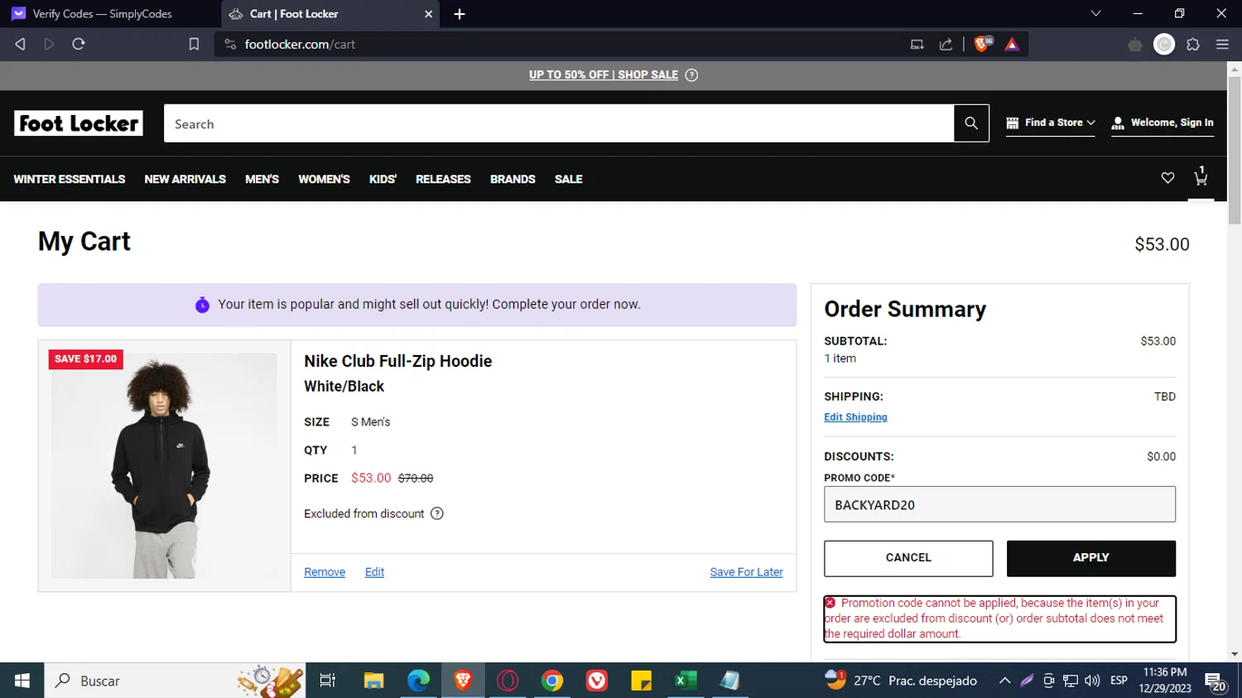Reload the Foot Locker cart page
Screen dimensions: 1242x698
click(x=79, y=44)
